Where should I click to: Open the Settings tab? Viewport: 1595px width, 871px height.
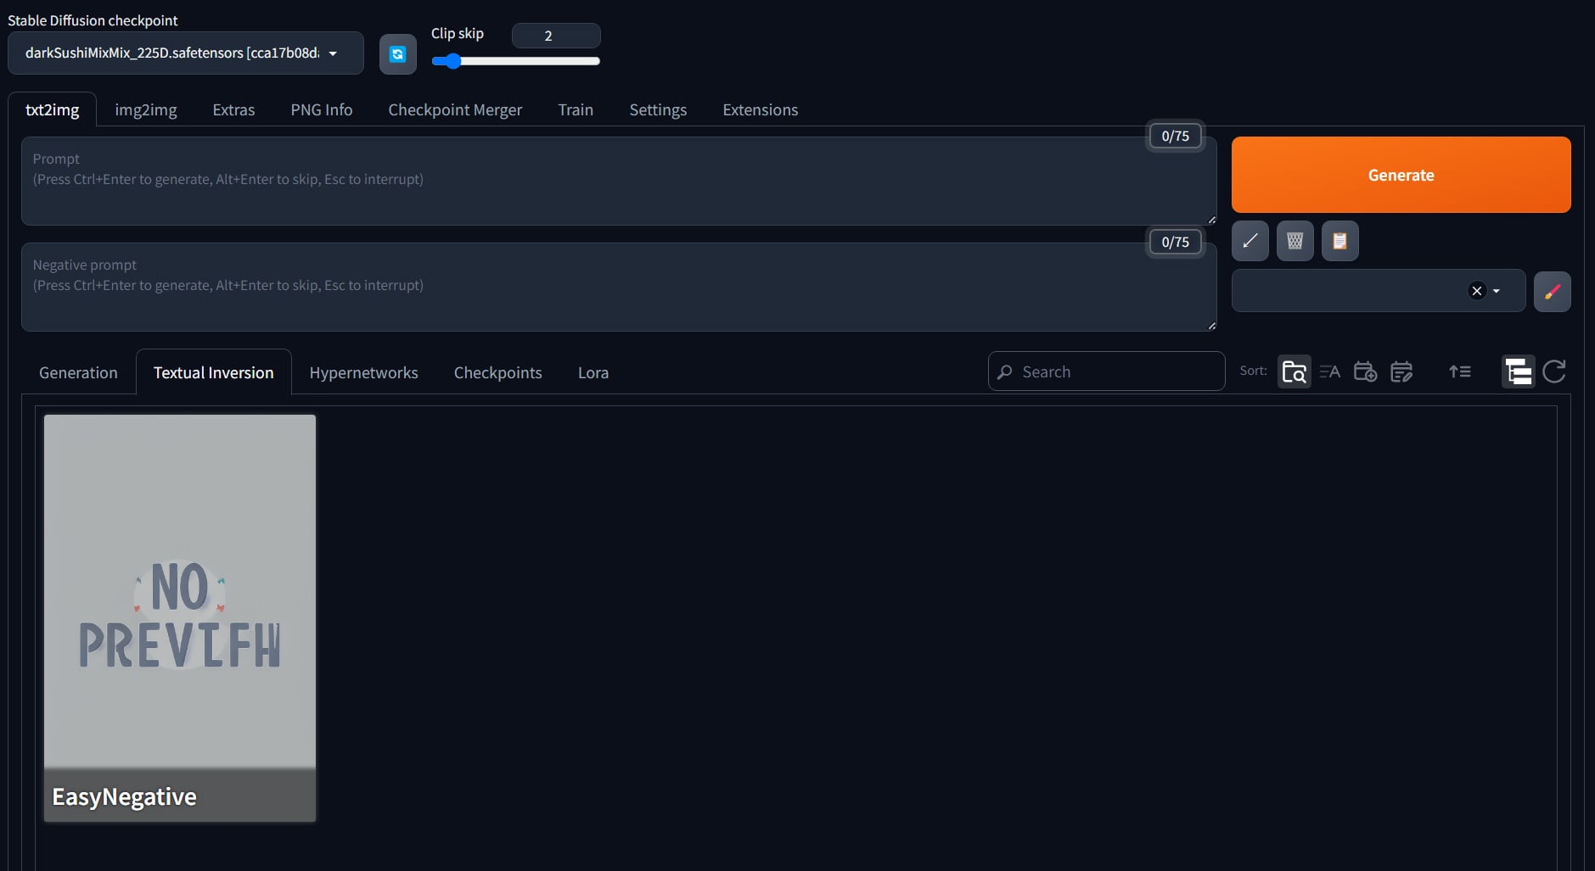point(658,109)
